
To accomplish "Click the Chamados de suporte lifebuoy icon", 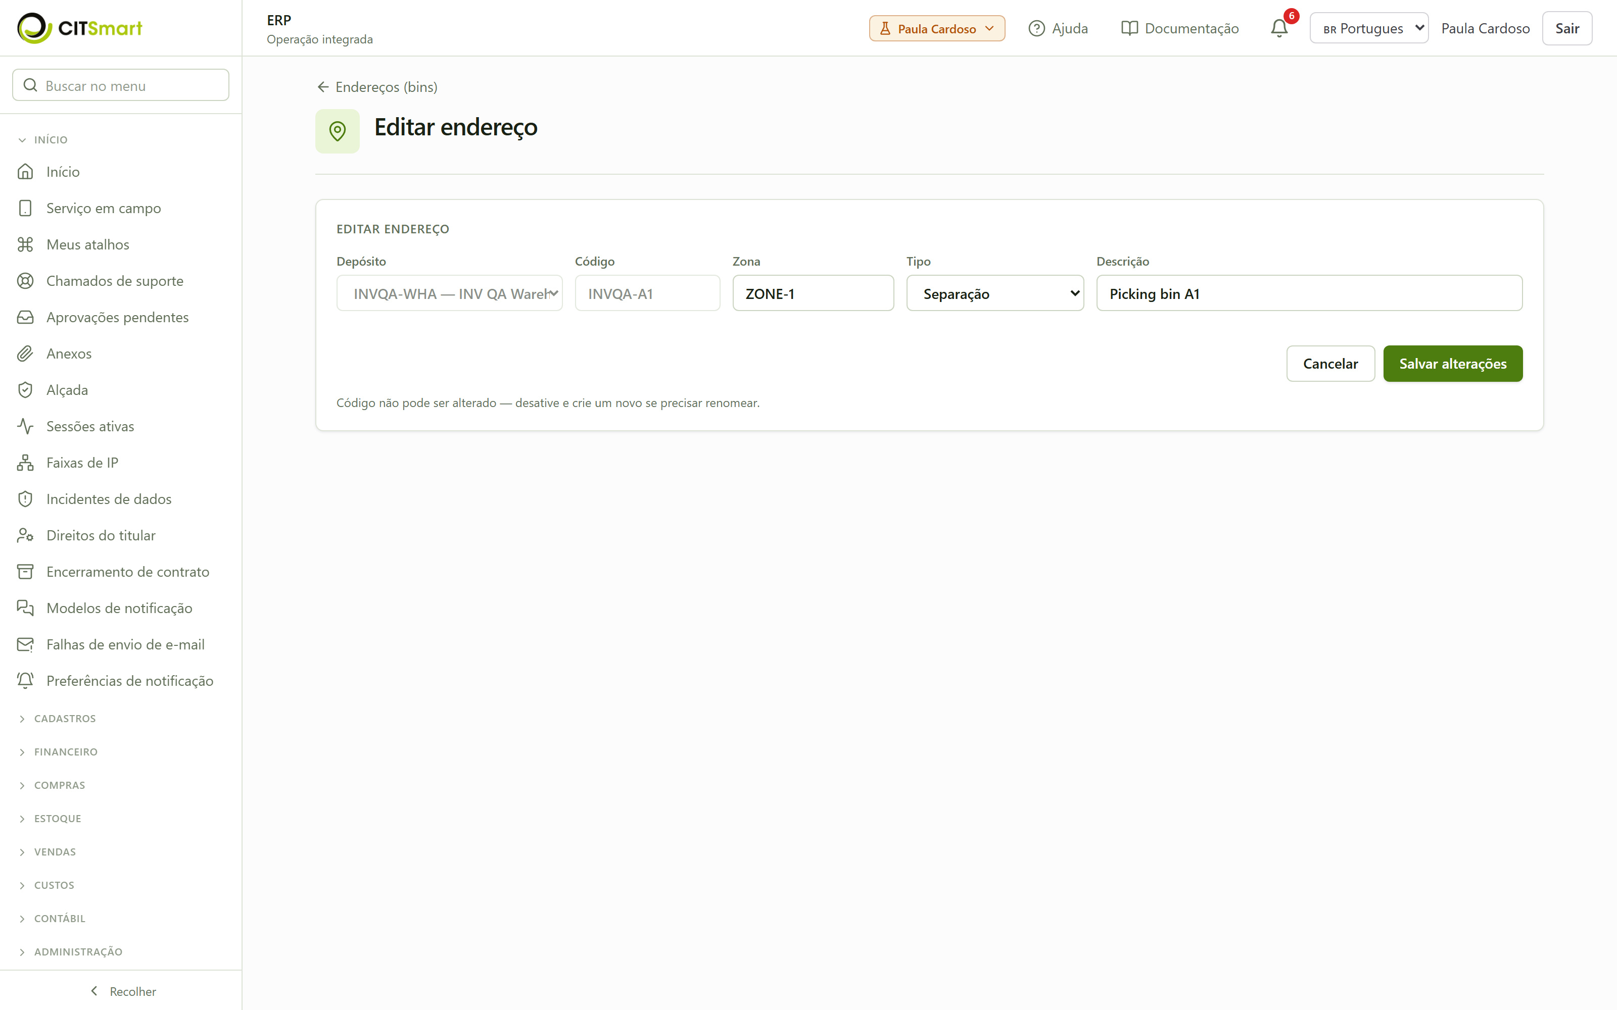I will click(25, 281).
